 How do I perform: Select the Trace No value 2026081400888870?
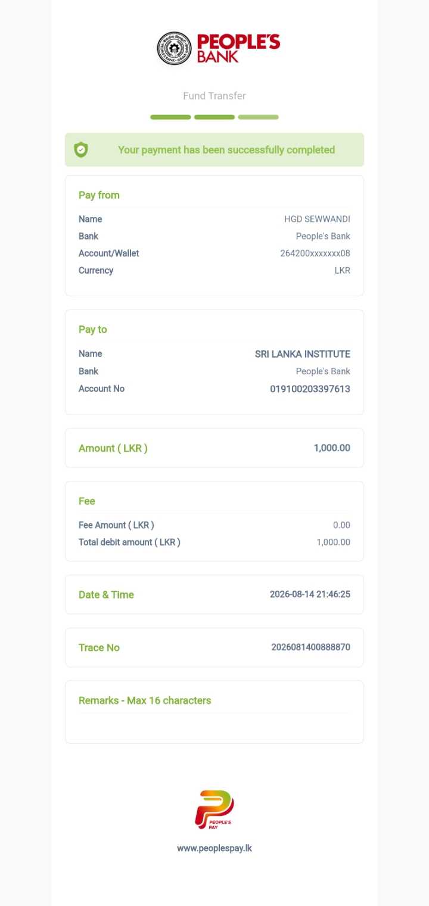(310, 647)
